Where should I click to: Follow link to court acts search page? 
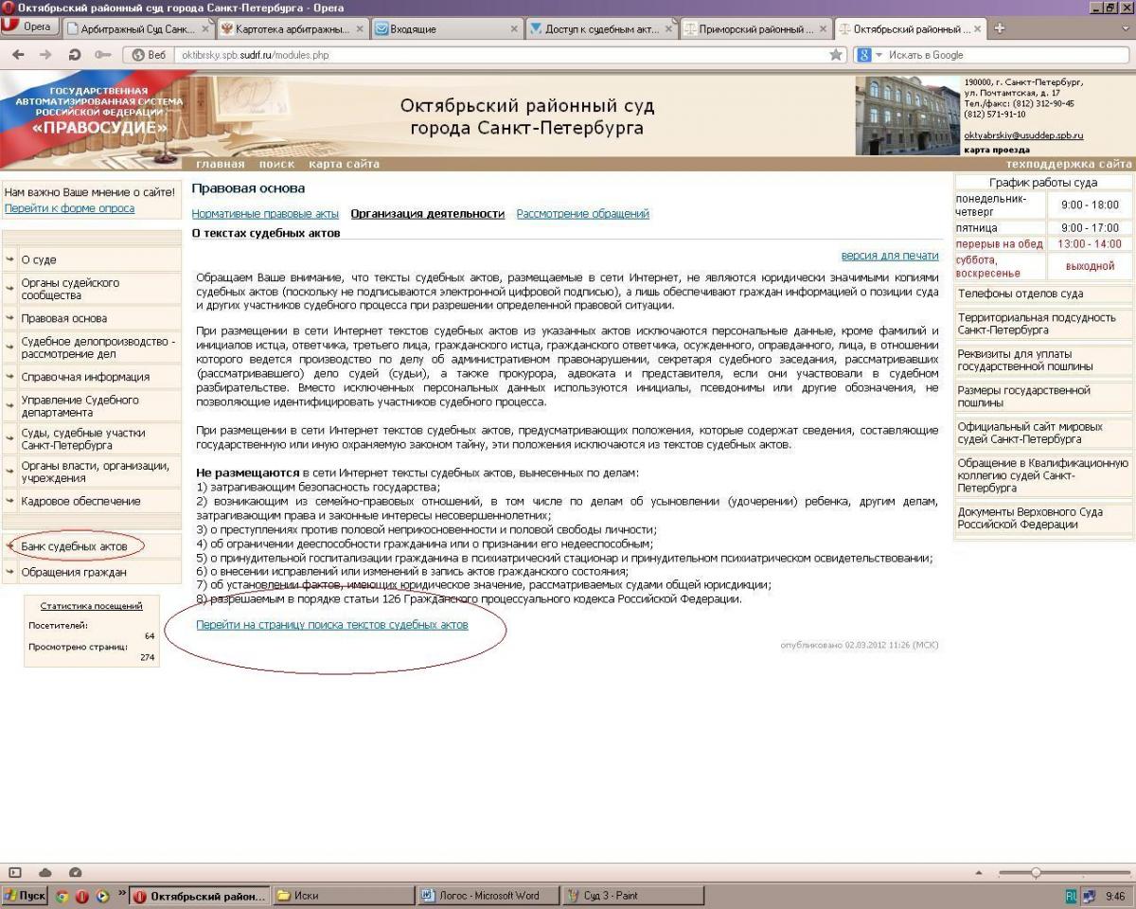(331, 625)
